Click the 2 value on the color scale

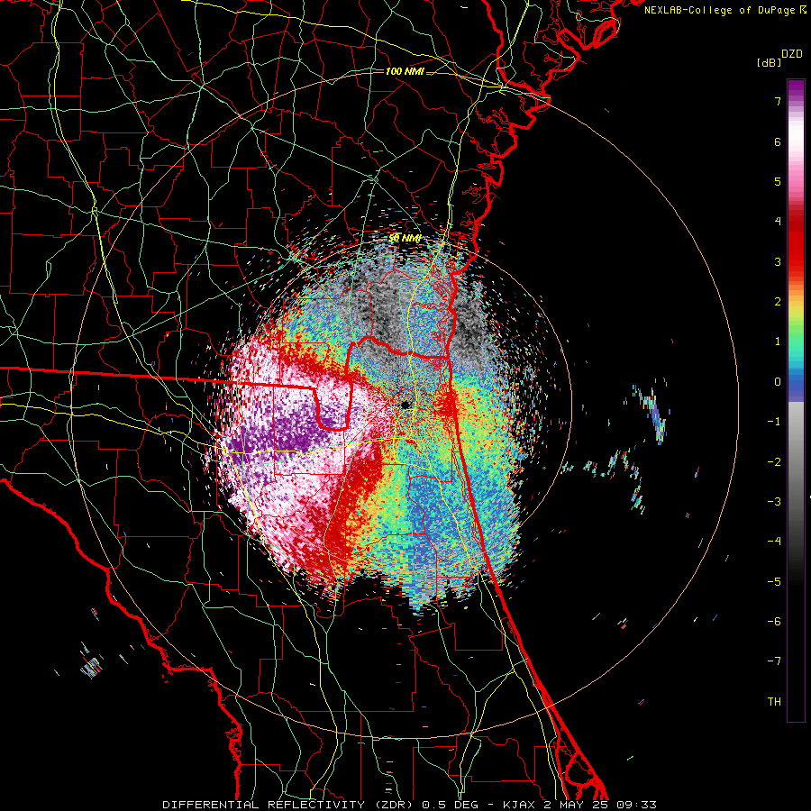coord(778,302)
